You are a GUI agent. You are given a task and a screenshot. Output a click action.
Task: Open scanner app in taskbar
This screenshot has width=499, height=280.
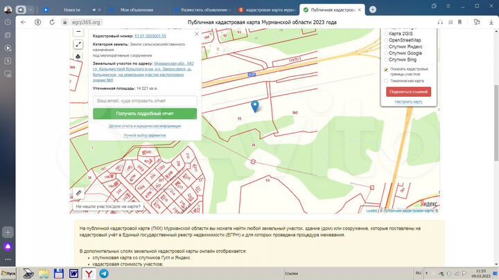tap(28, 273)
